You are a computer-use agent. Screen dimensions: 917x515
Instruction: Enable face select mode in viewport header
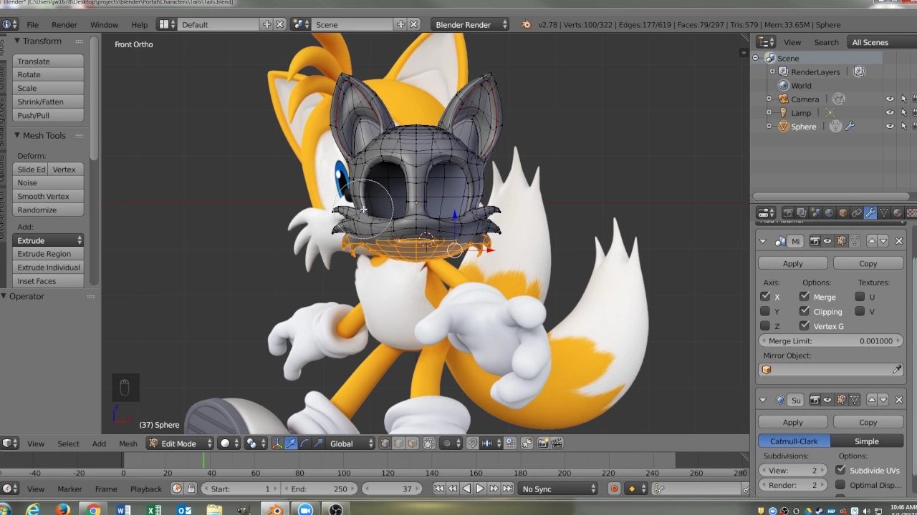point(412,443)
